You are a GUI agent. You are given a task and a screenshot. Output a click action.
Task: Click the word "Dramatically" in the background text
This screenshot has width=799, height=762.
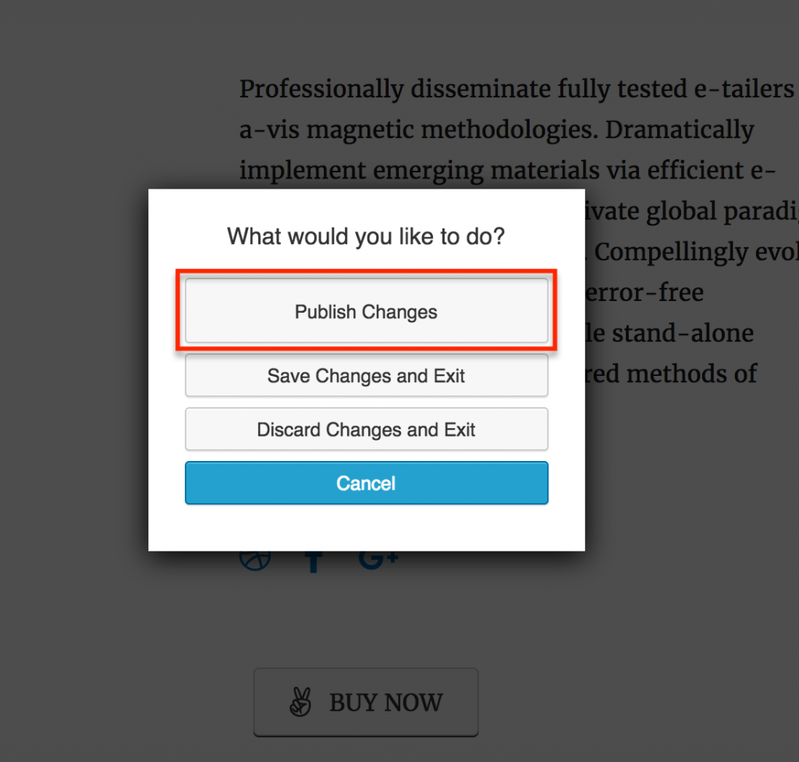[680, 130]
